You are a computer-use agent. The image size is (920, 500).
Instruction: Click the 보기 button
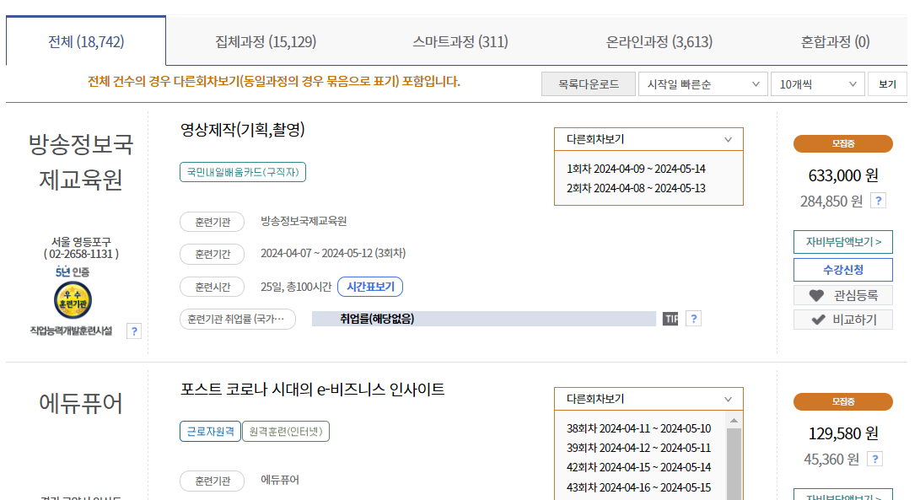coord(887,84)
